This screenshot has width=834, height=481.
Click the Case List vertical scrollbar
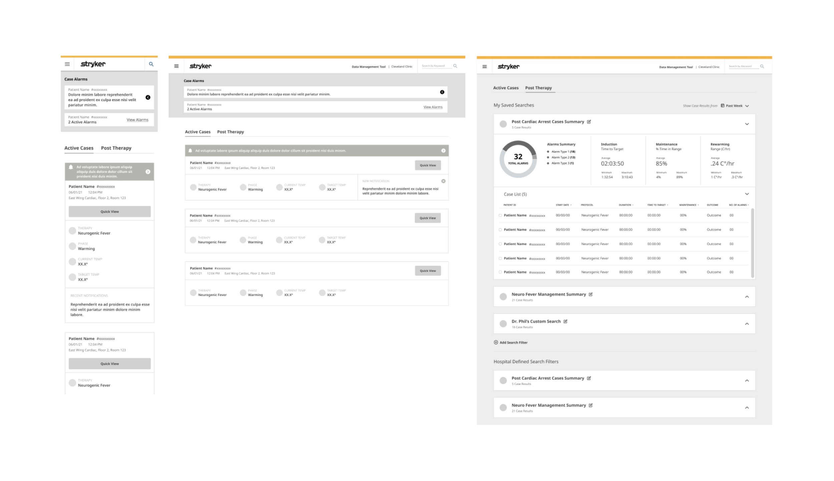tap(752, 243)
